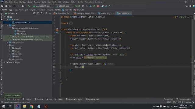Open the Problems tool window
195x109 pixels.
(27, 99)
